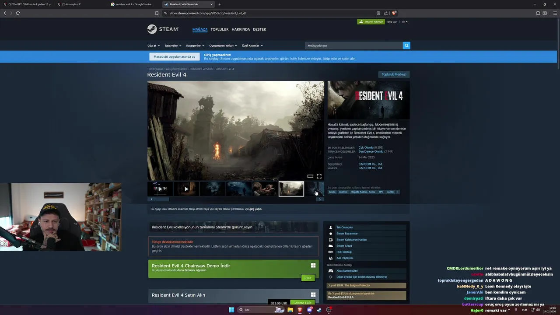The width and height of the screenshot is (560, 315).
Task: Switch to the X'te BPT tab
Action: click(x=27, y=4)
